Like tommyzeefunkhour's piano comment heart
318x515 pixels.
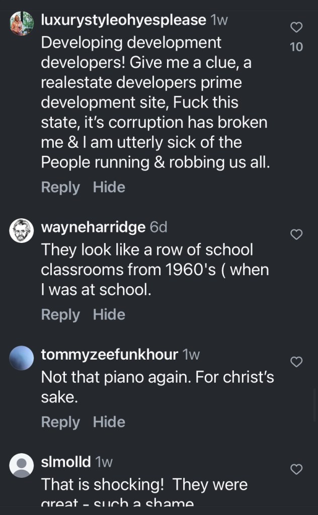coord(297,362)
